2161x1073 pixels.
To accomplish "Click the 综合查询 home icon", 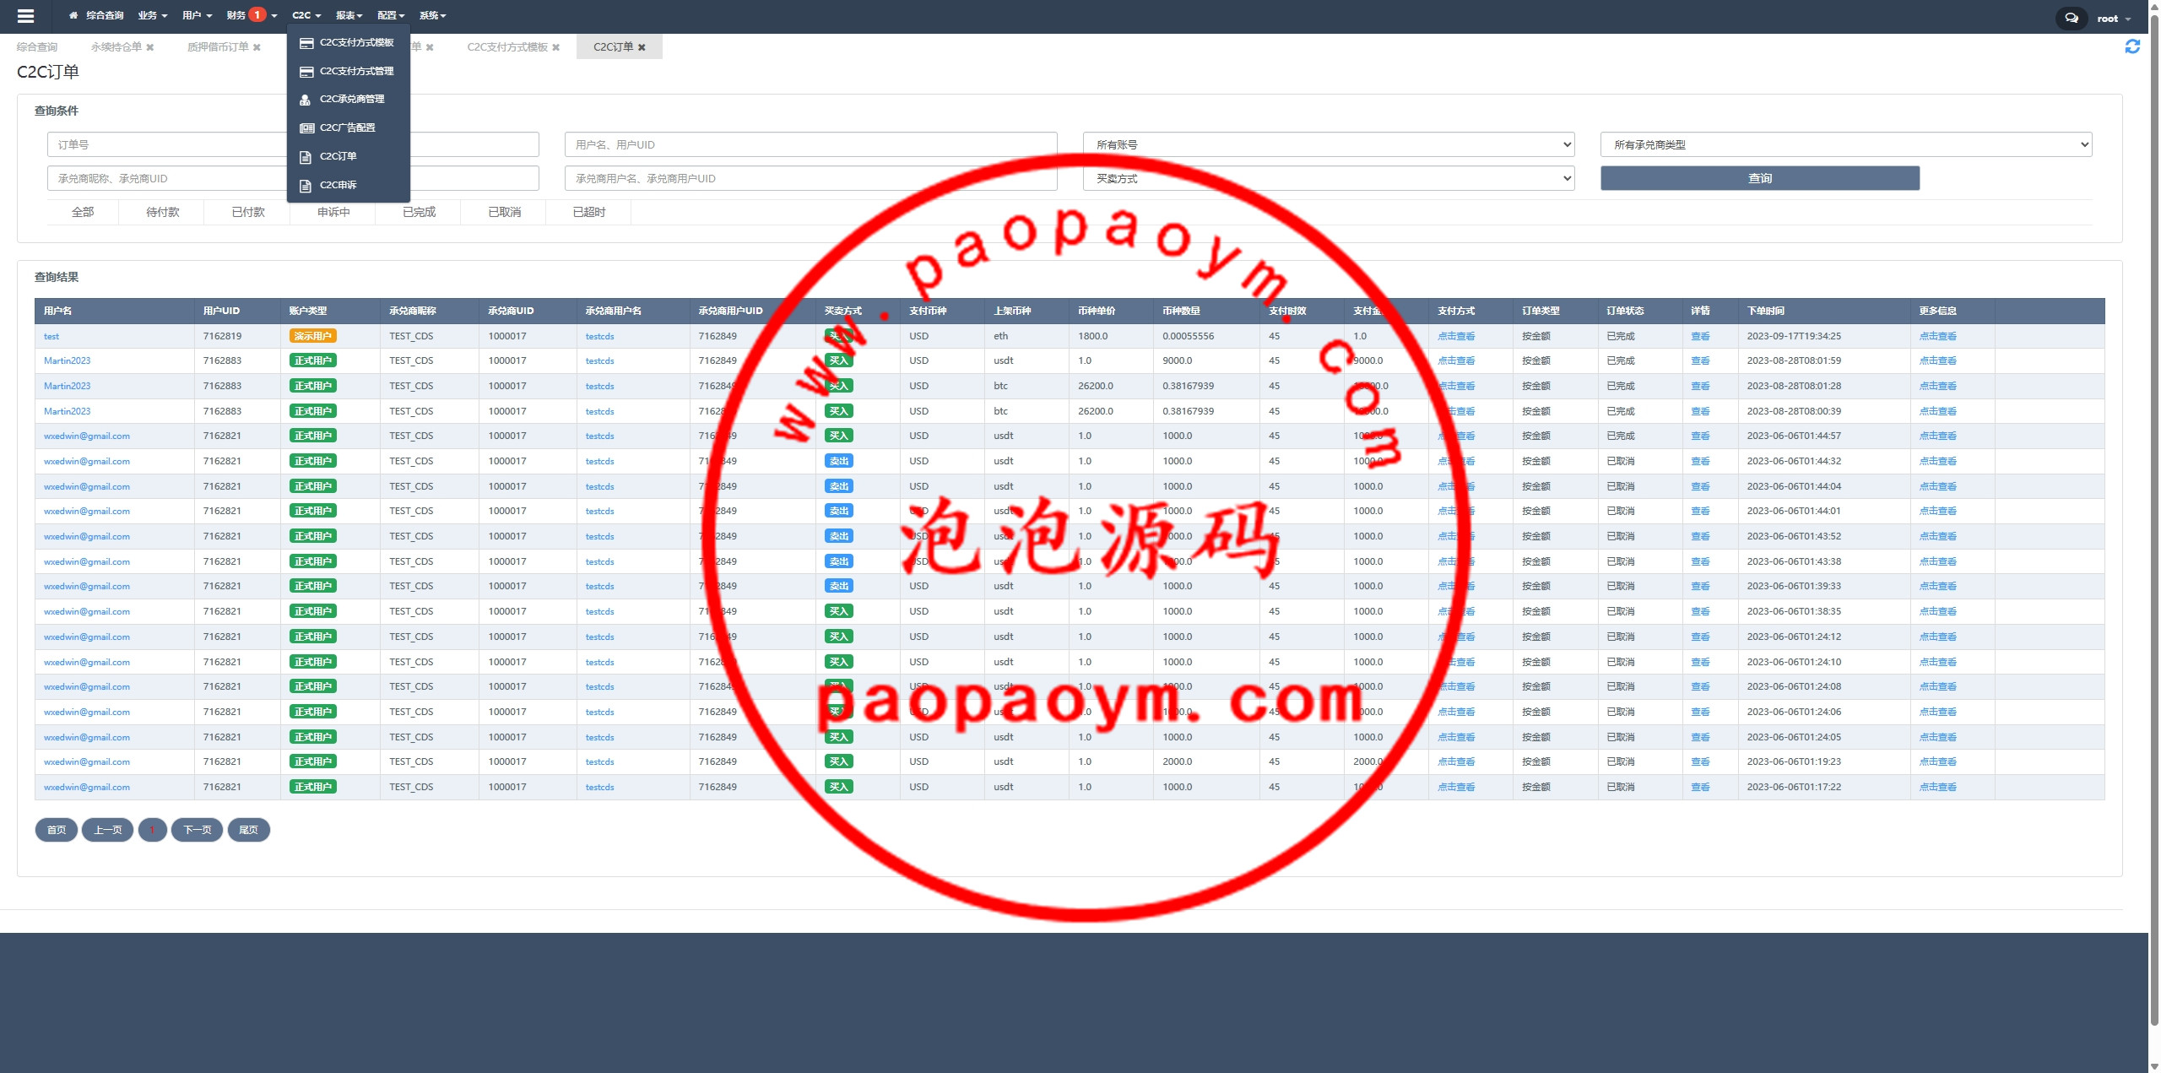I will pos(73,15).
